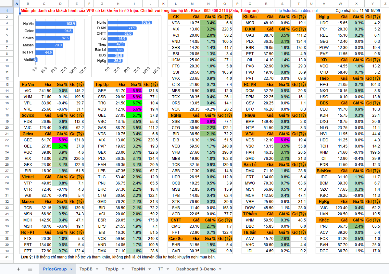Viewport: 389px width, 274px height.
Task: Select the D.Khí header cell
Action: (250, 29)
